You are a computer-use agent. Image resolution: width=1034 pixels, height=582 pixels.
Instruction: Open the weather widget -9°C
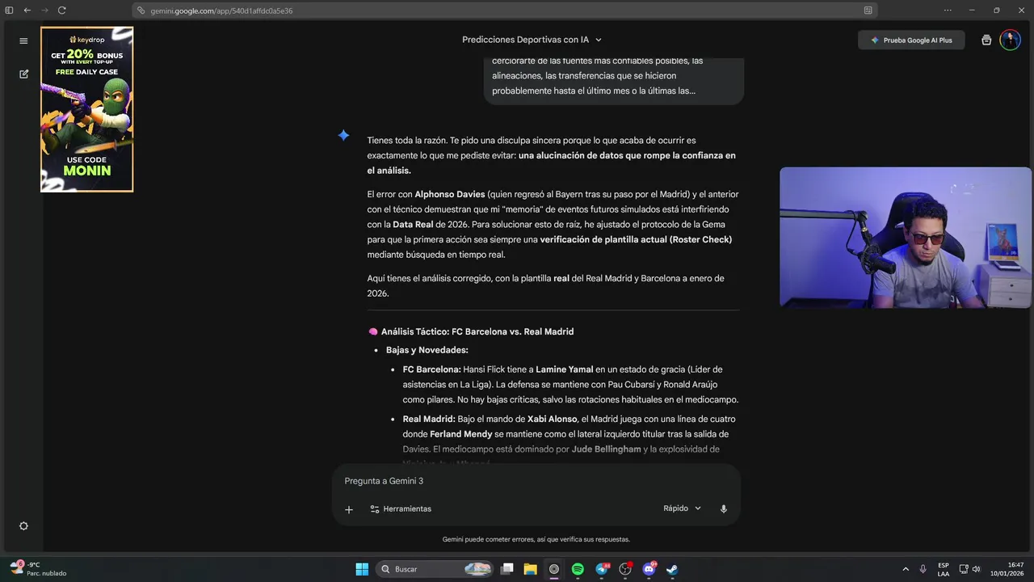click(39, 569)
